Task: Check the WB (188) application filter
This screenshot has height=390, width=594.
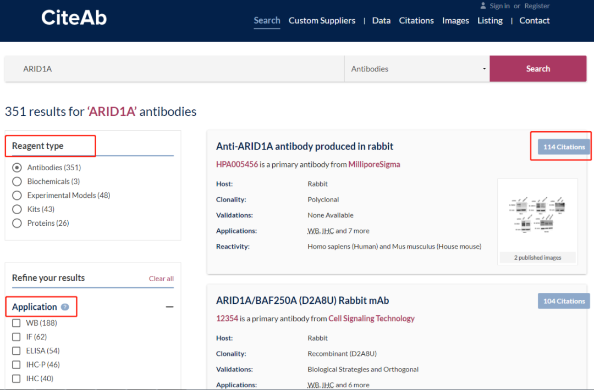Action: (x=16, y=323)
